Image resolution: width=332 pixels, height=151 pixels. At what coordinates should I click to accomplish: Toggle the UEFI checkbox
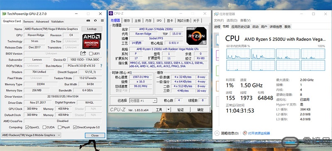tap(91, 54)
